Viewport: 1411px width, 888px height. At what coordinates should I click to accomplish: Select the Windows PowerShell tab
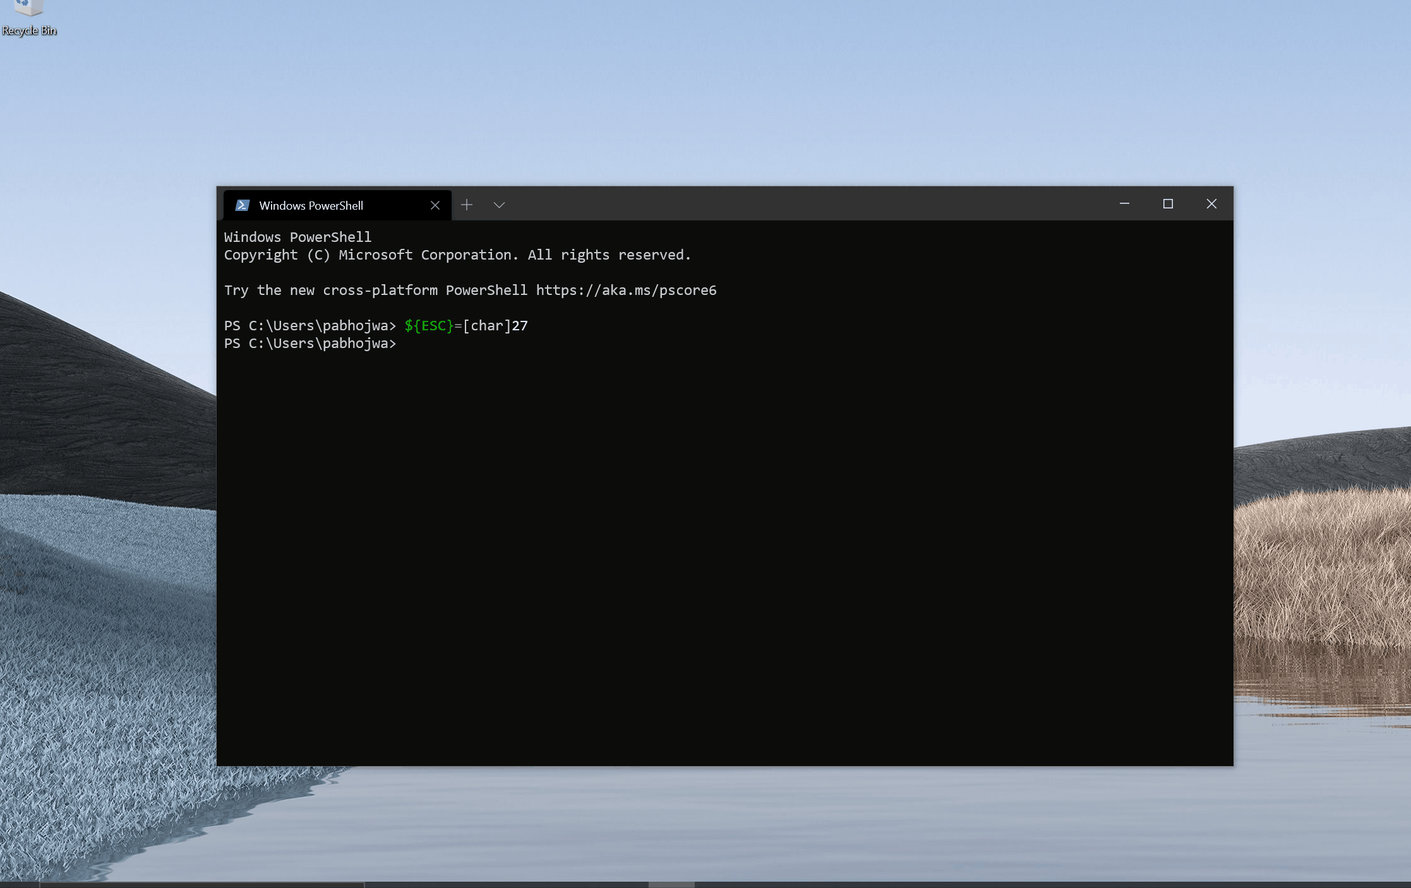coord(337,205)
